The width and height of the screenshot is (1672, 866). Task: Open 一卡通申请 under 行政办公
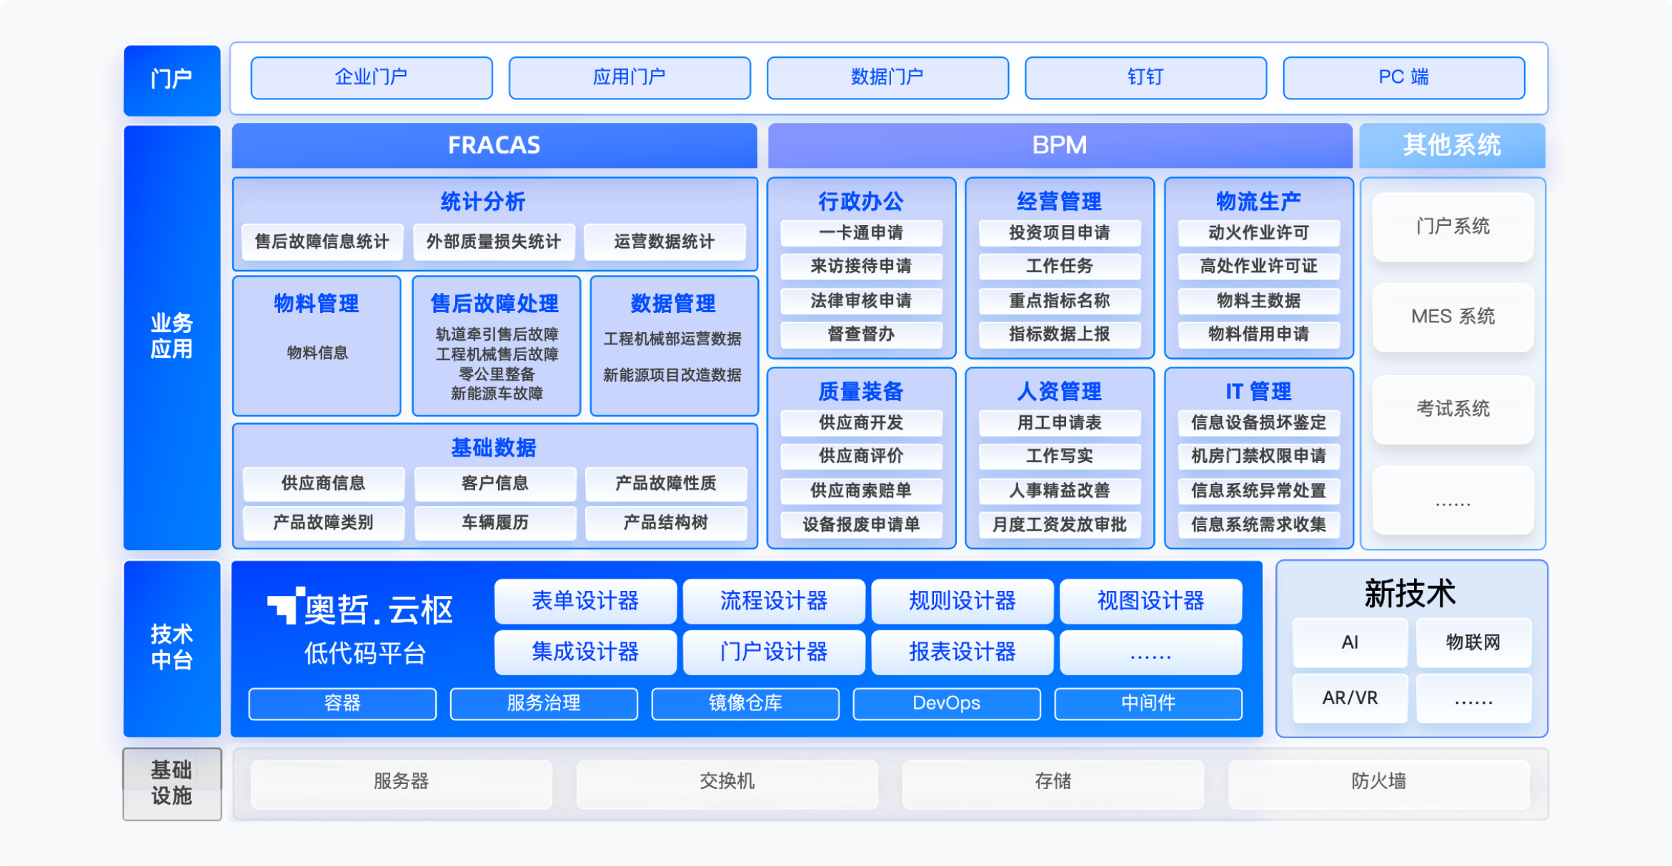pos(861,233)
